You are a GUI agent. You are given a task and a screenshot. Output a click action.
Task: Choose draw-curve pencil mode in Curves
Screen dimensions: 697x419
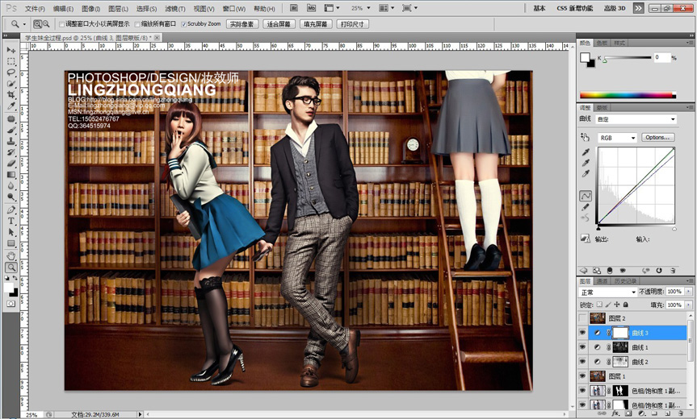586,206
